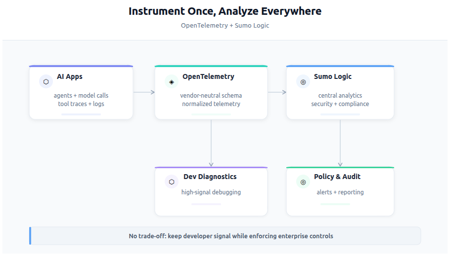This screenshot has width=450, height=256.
Task: Click the "normalized telemetry" text
Action: (211, 104)
